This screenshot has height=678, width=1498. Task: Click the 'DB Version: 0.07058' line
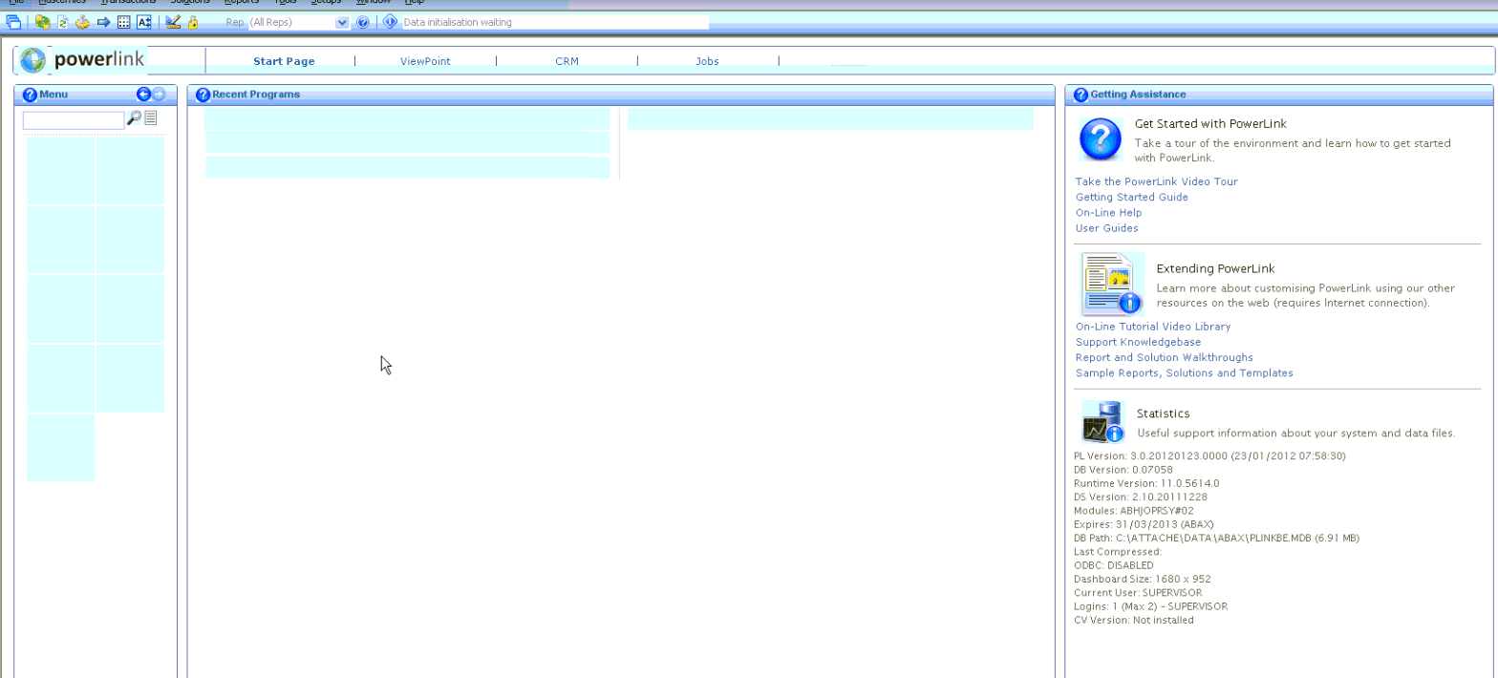coord(1123,470)
